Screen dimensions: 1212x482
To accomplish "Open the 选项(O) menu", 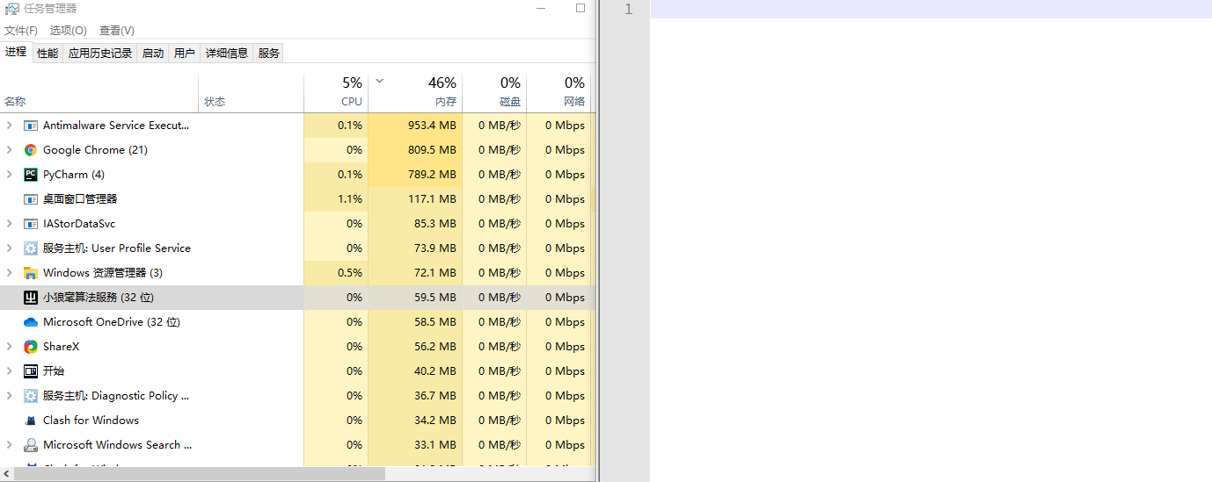I will click(x=69, y=30).
